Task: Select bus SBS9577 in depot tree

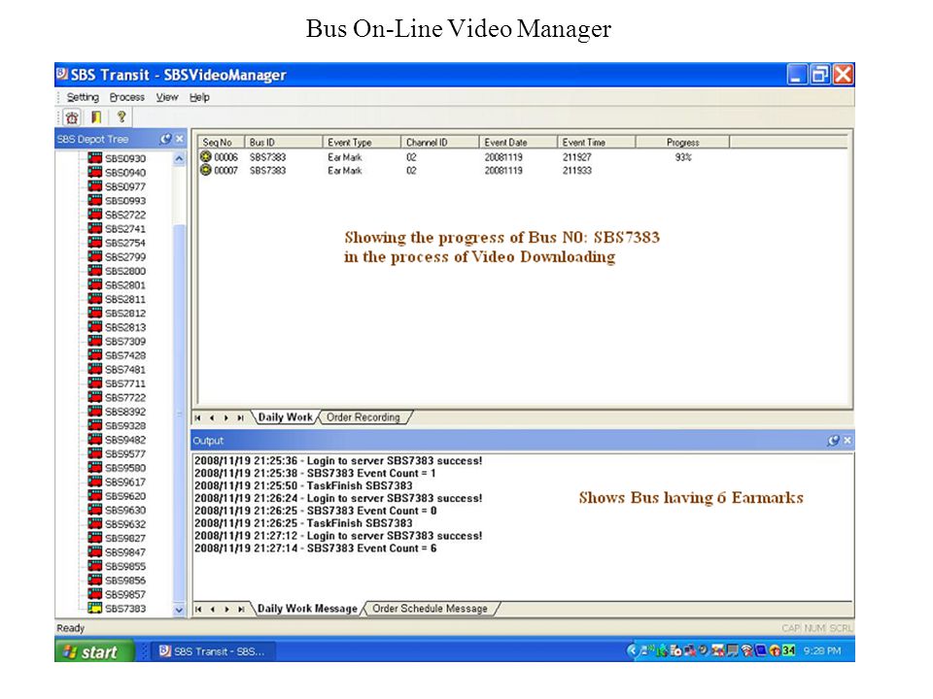Action: [125, 454]
